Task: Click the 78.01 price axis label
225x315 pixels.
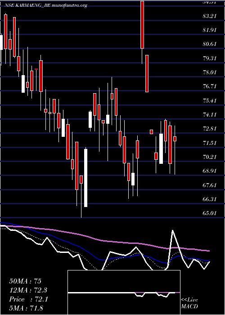Action: coord(210,72)
